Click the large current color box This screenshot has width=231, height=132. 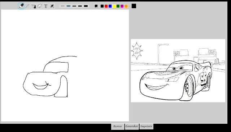pyautogui.click(x=134, y=6)
